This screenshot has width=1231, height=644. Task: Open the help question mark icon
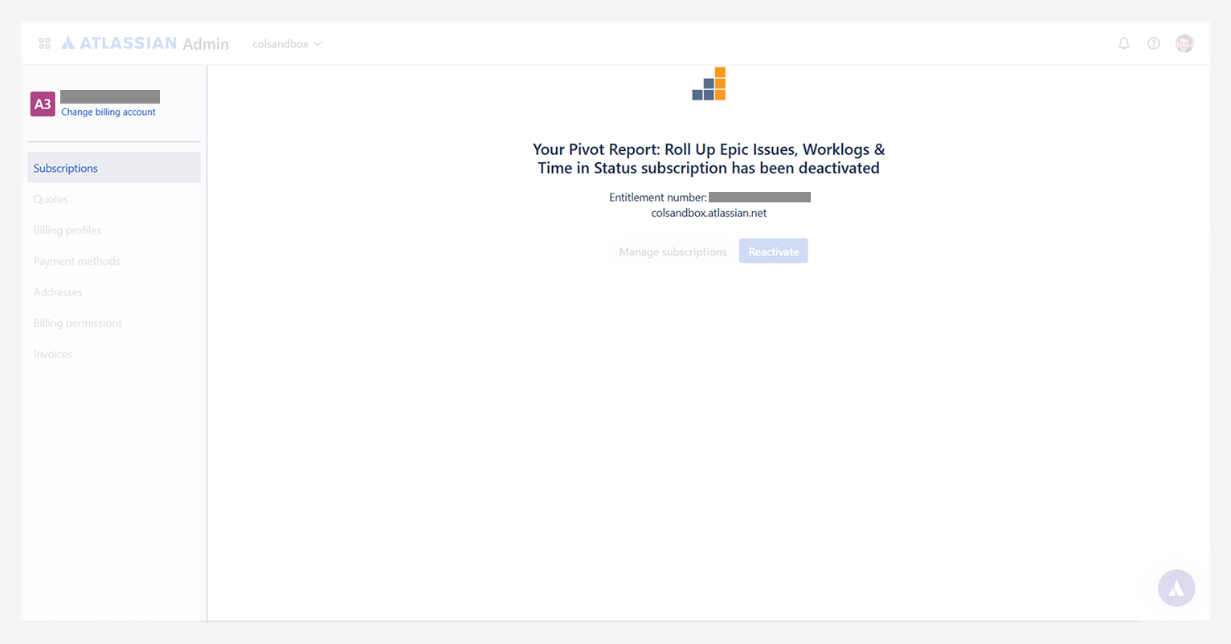1154,43
